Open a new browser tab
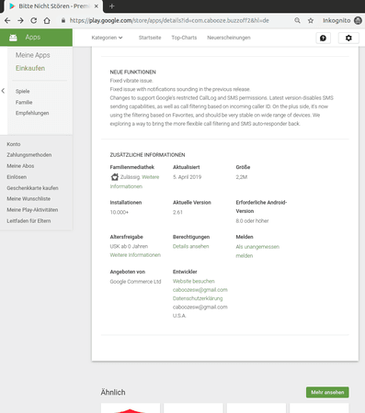This screenshot has width=365, height=413. tap(112, 6)
